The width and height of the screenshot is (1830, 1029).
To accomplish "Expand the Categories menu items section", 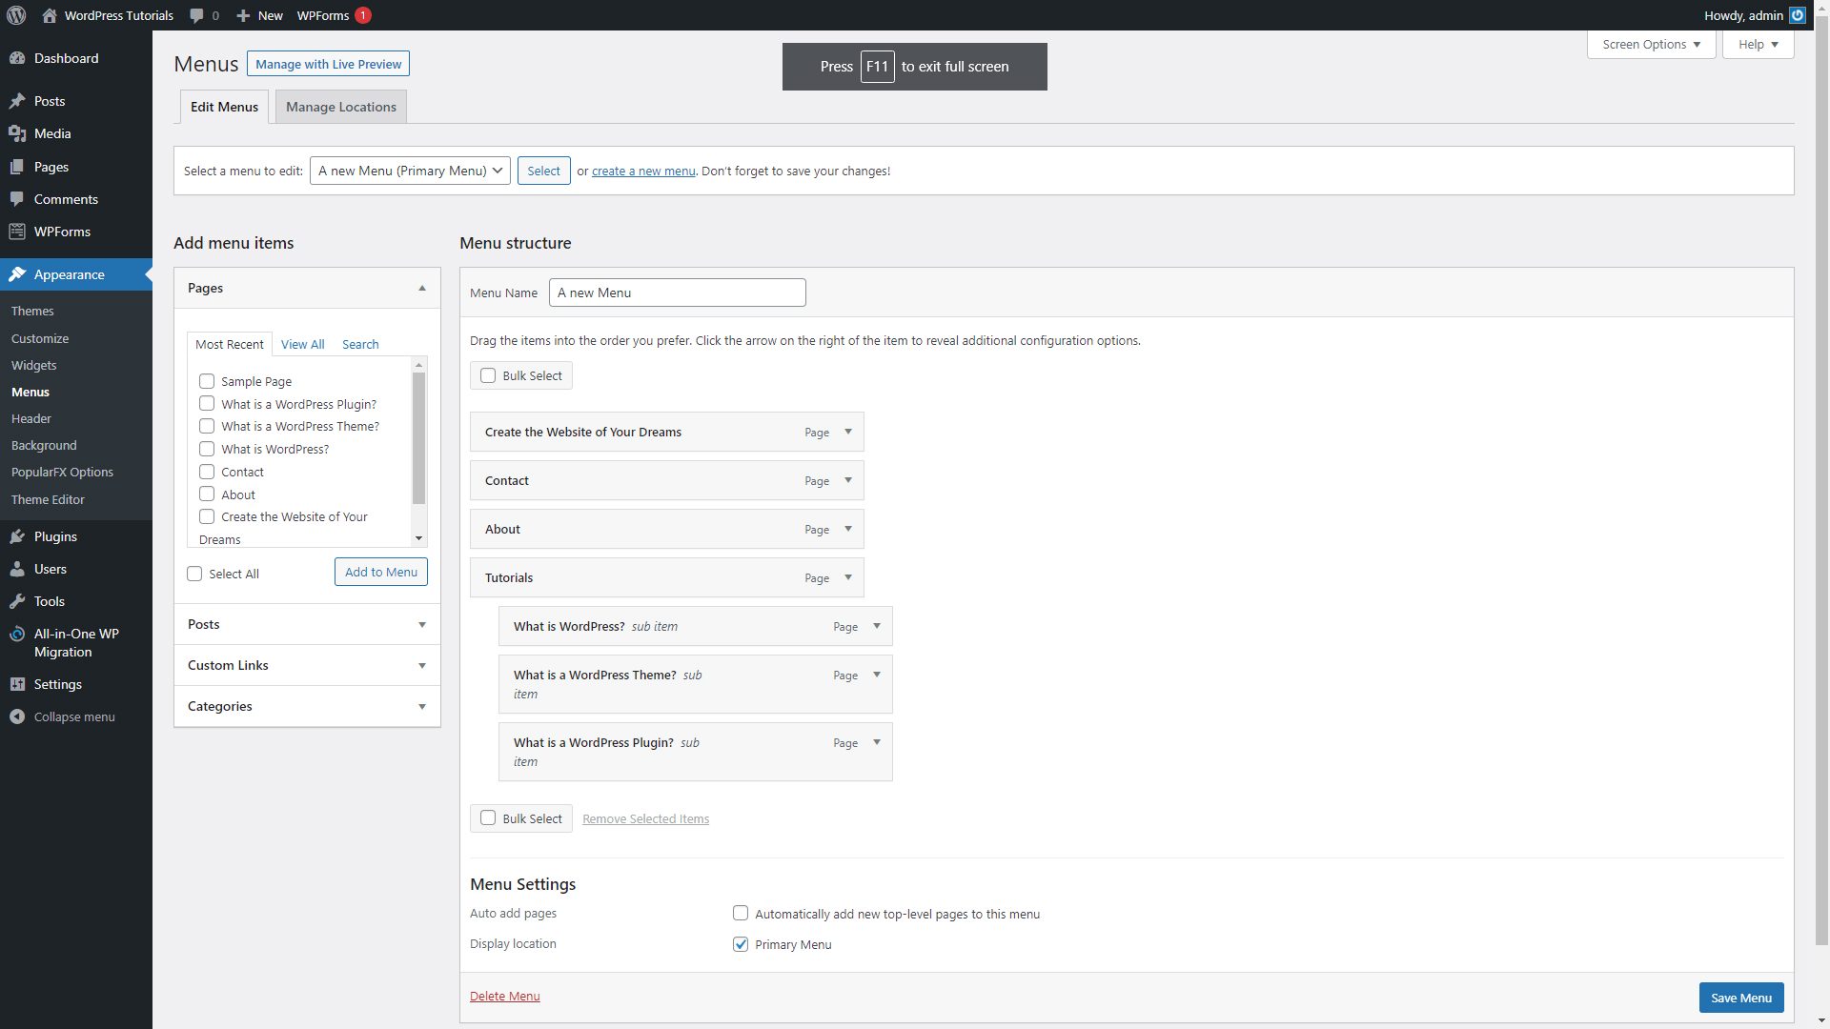I will 308,705.
